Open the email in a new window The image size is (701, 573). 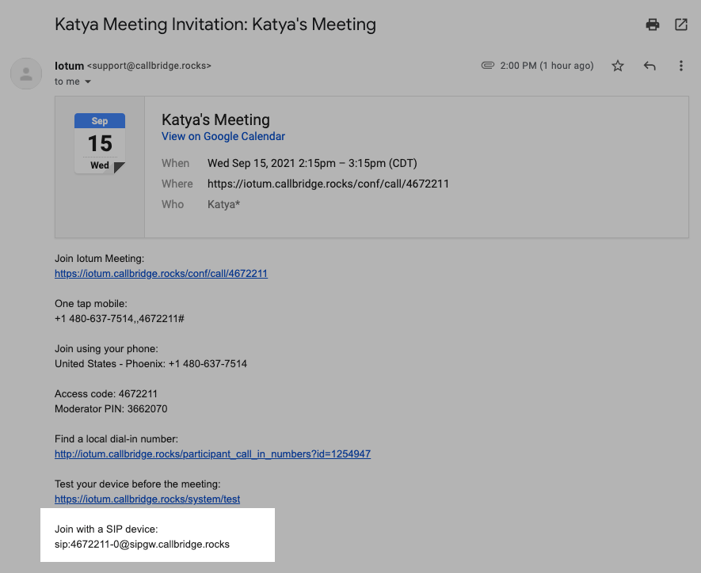coord(680,25)
